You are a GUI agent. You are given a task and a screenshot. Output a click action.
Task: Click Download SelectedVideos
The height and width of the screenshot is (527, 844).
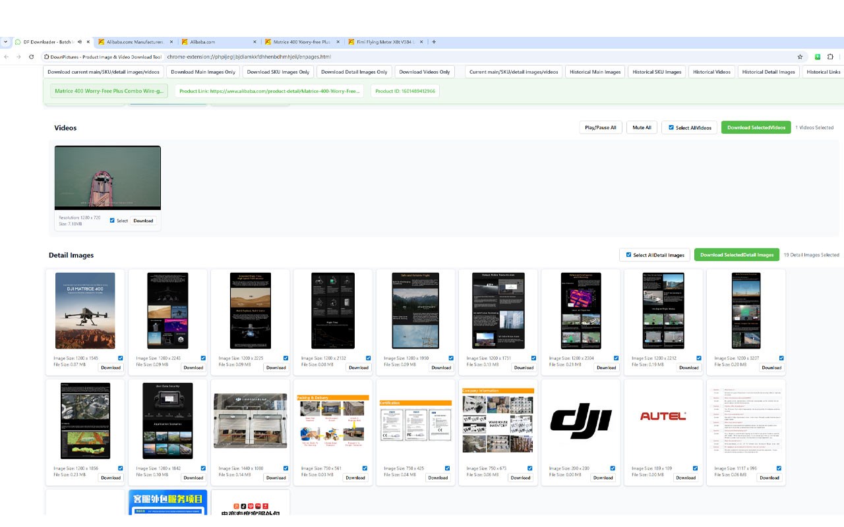(756, 127)
